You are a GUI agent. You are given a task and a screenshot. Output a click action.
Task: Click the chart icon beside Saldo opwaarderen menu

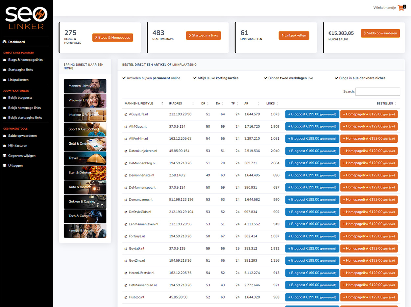tap(5, 135)
